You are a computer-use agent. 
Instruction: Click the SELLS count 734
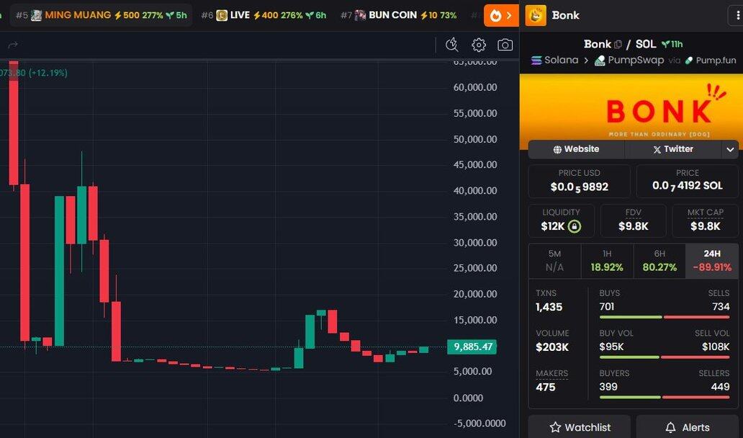[721, 307]
